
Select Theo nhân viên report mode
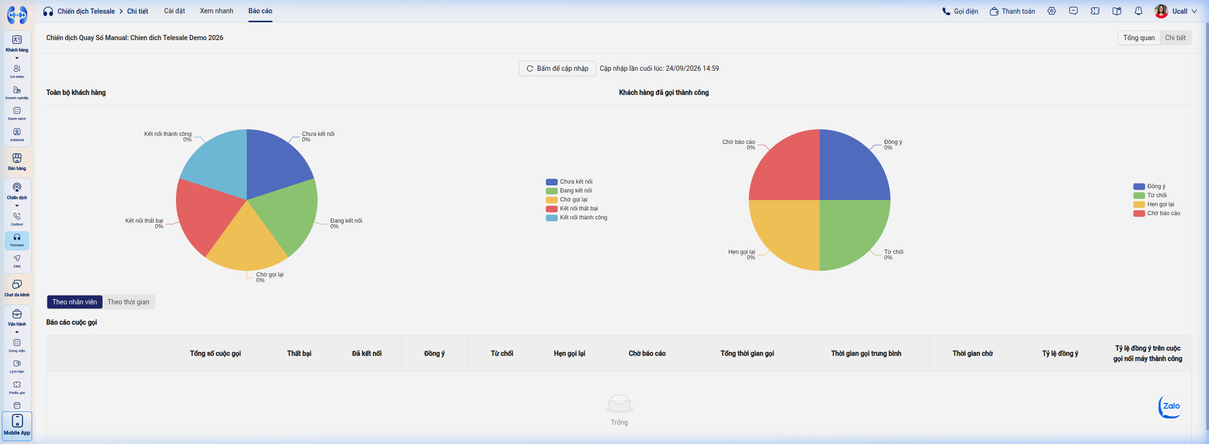pyautogui.click(x=75, y=302)
